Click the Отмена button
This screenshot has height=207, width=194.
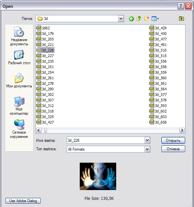pyautogui.click(x=173, y=149)
